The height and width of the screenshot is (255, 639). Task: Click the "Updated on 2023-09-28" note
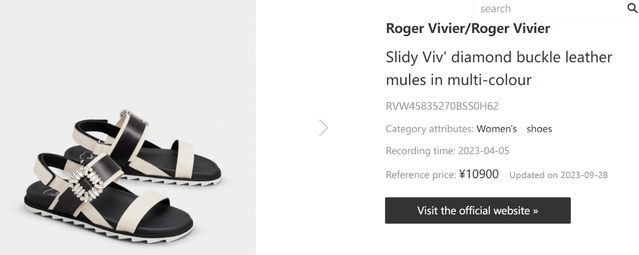[559, 175]
